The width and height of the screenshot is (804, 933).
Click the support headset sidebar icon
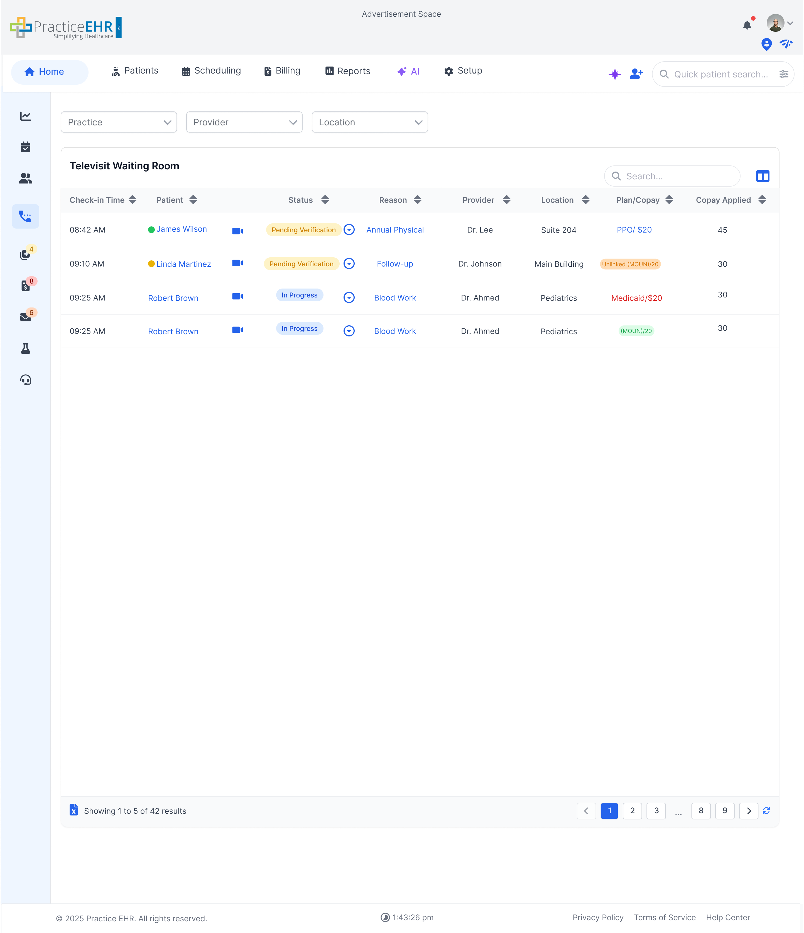[26, 380]
